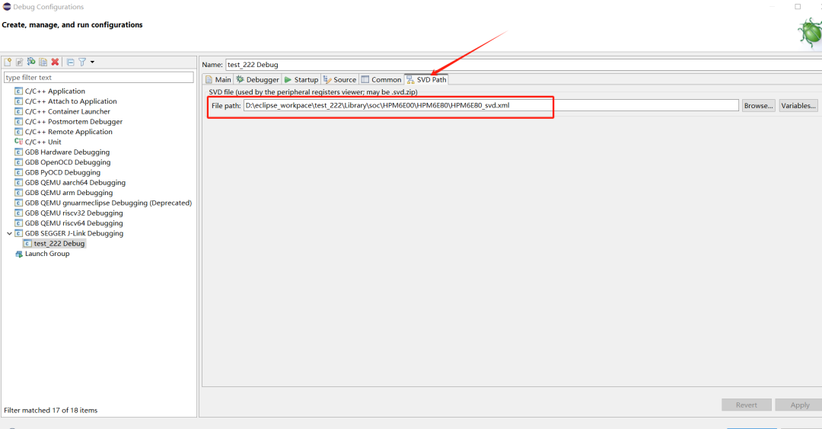Click the filter funnel icon

[x=82, y=62]
